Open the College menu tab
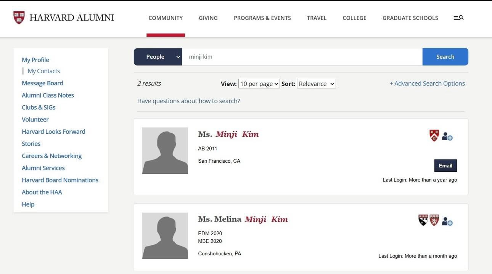Screen dimensions: 492x274 [x=354, y=18]
